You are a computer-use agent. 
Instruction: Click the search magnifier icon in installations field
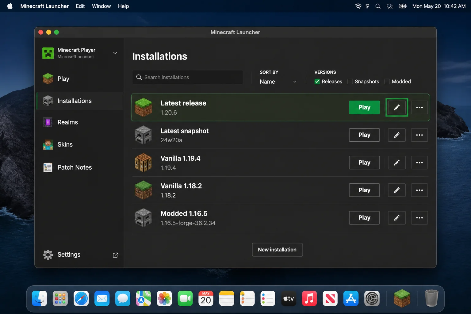[139, 77]
